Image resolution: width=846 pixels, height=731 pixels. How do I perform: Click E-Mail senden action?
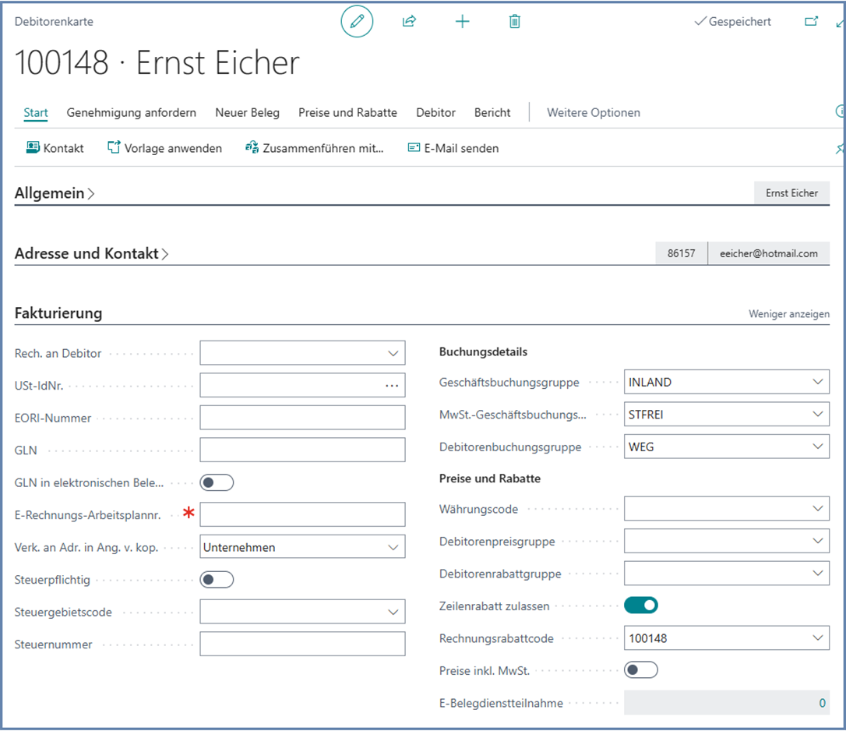click(453, 148)
